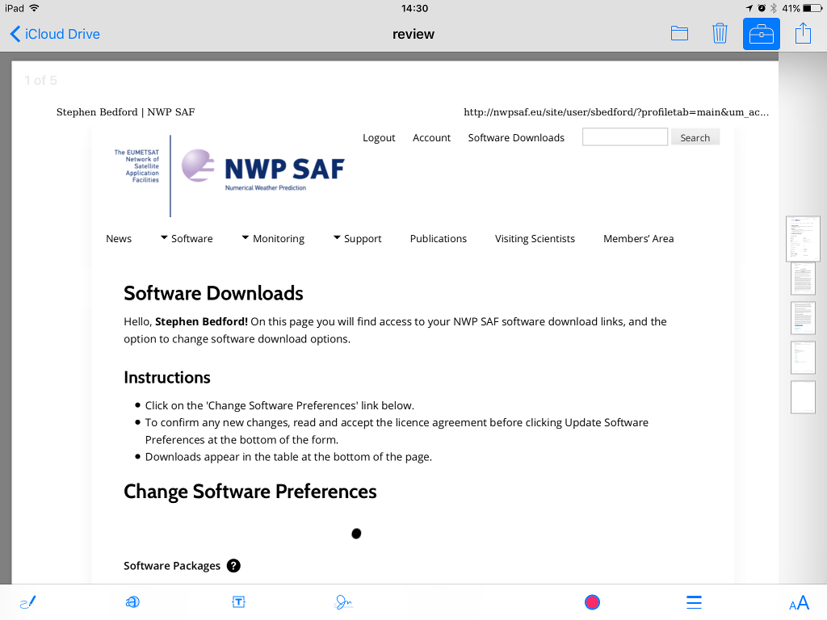
Task: Go back to iCloud Drive
Action: [x=55, y=34]
